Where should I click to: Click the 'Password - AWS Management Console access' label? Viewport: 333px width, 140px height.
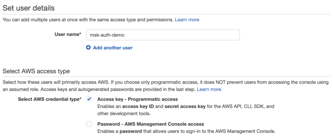(x=151, y=124)
